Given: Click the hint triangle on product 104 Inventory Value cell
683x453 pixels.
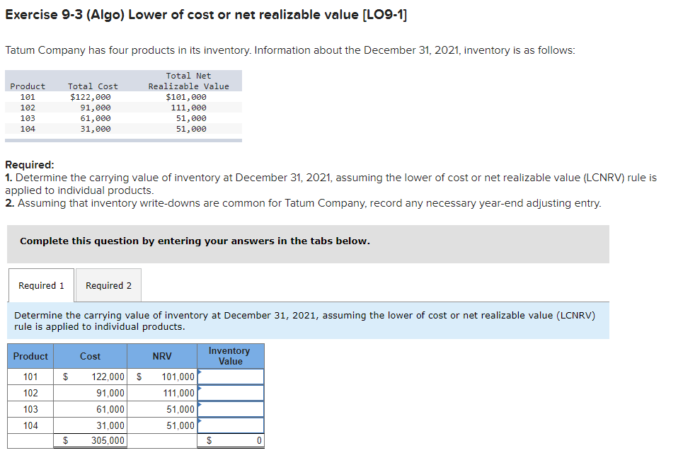Looking at the screenshot, I should coord(198,420).
